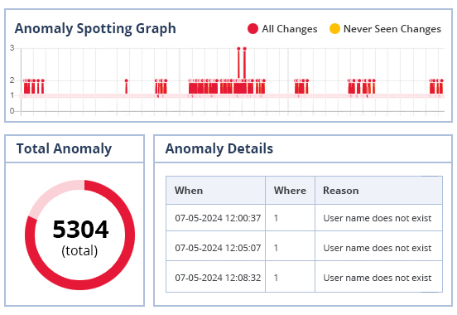Click the Total Anomaly panel title
Image resolution: width=457 pixels, height=315 pixels.
64,148
